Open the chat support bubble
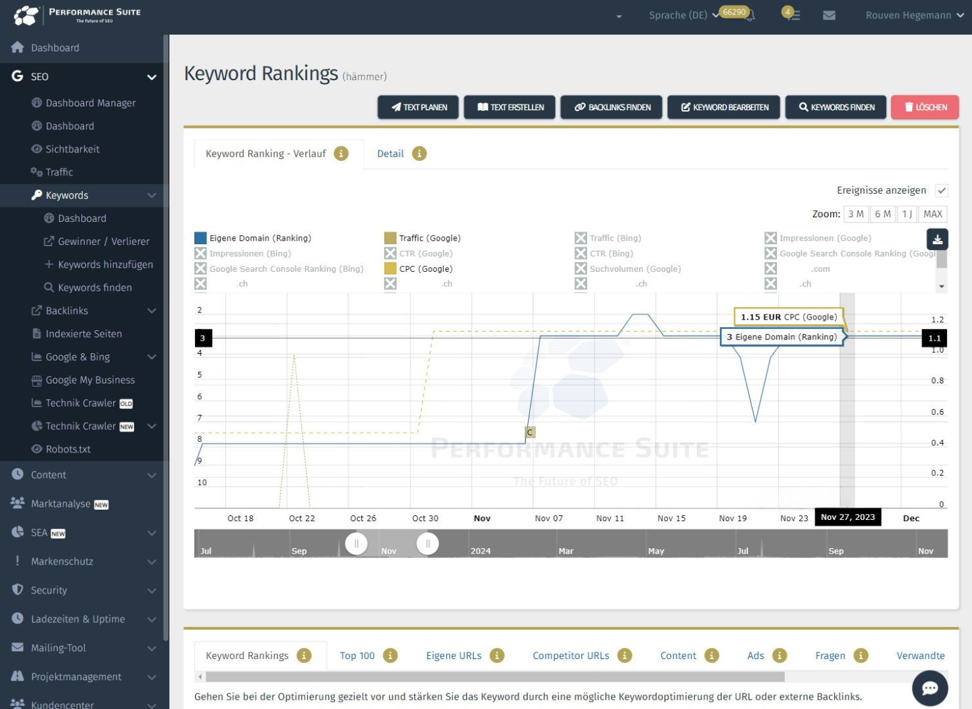The image size is (972, 709). click(x=929, y=688)
